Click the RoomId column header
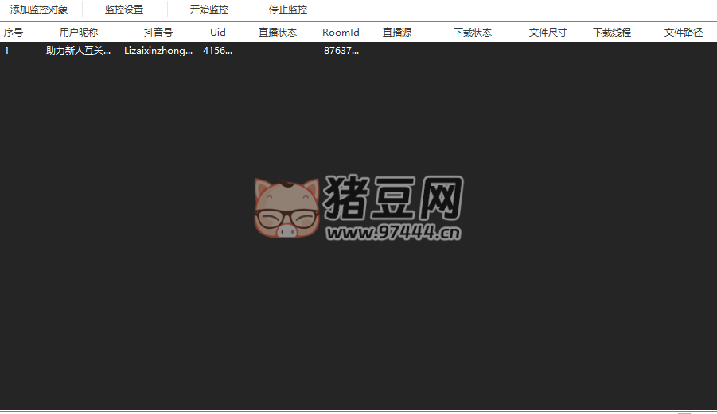The width and height of the screenshot is (717, 414). 341,33
